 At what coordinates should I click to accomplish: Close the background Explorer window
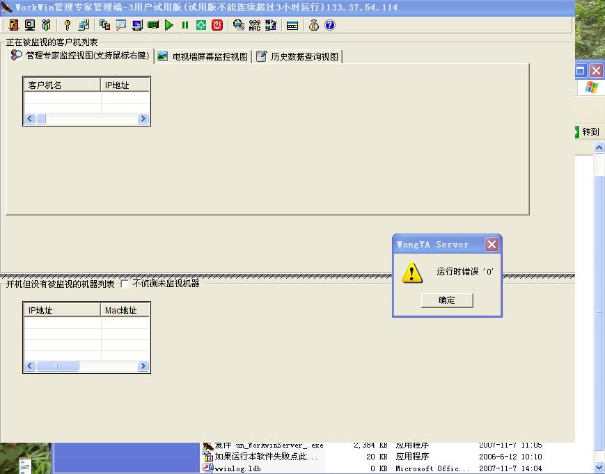596,70
